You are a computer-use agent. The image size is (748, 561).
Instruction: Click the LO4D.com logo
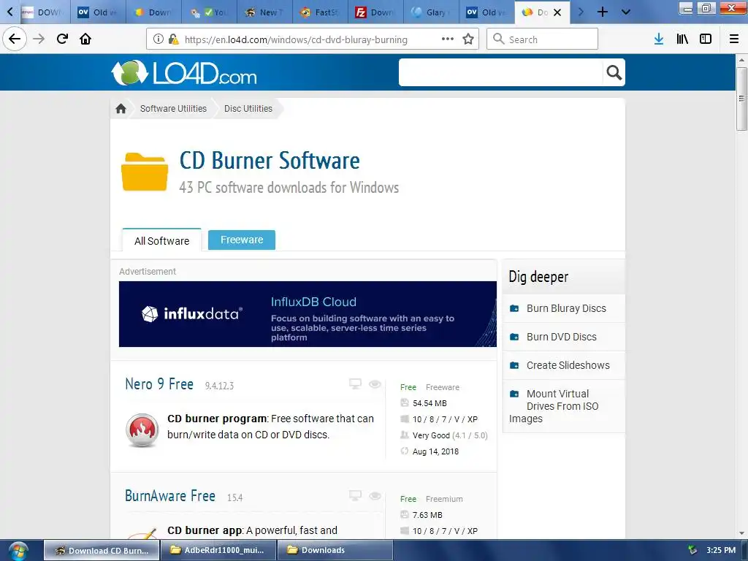pyautogui.click(x=183, y=72)
